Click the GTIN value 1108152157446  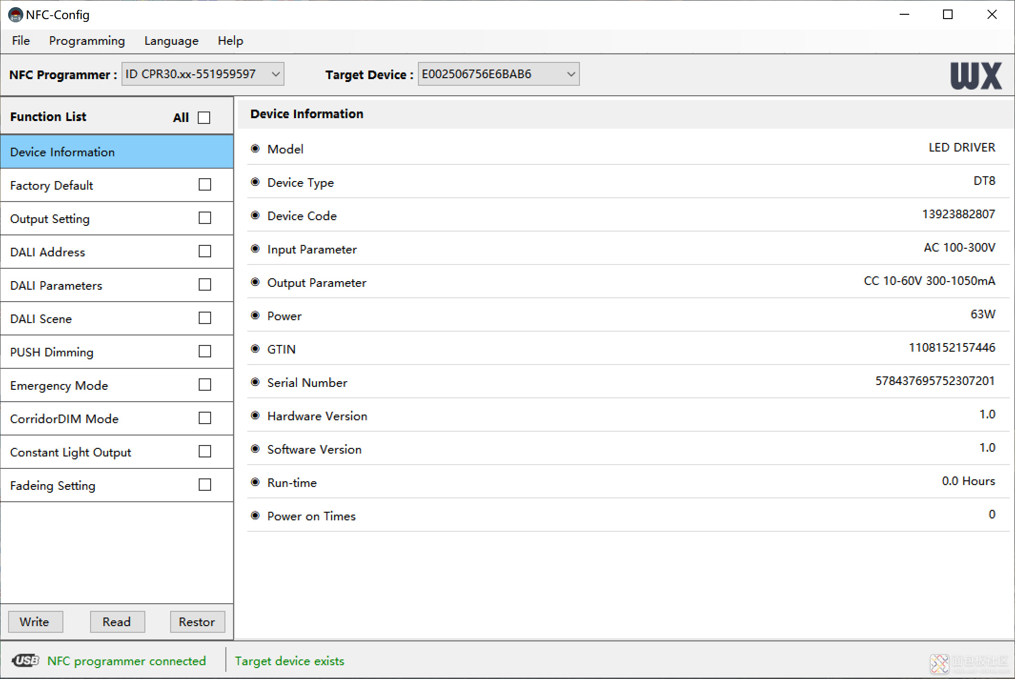tap(952, 348)
